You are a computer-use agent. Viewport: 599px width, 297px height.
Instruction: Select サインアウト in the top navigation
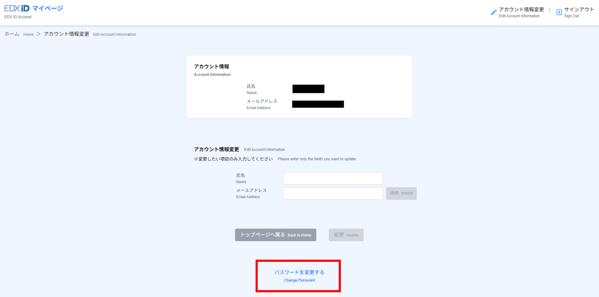pyautogui.click(x=579, y=10)
